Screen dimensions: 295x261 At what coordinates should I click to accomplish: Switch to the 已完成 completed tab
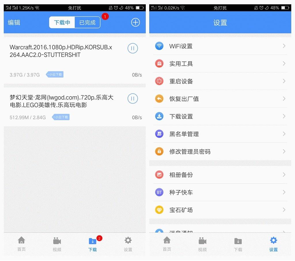[x=87, y=22]
